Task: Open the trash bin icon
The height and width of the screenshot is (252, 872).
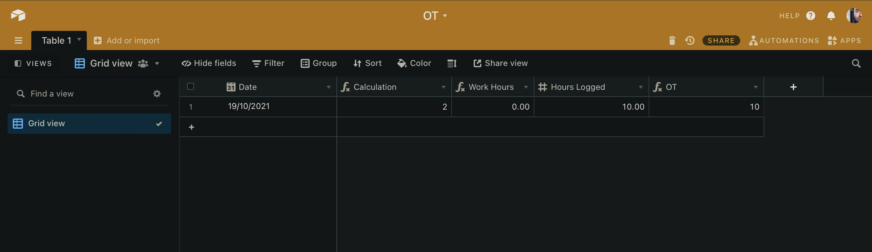Action: tap(672, 40)
